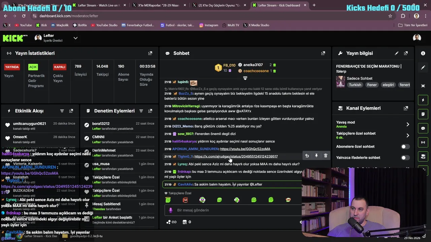Open Etkinlik Akışı filter options
This screenshot has height=242, width=431.
pyautogui.click(x=62, y=111)
